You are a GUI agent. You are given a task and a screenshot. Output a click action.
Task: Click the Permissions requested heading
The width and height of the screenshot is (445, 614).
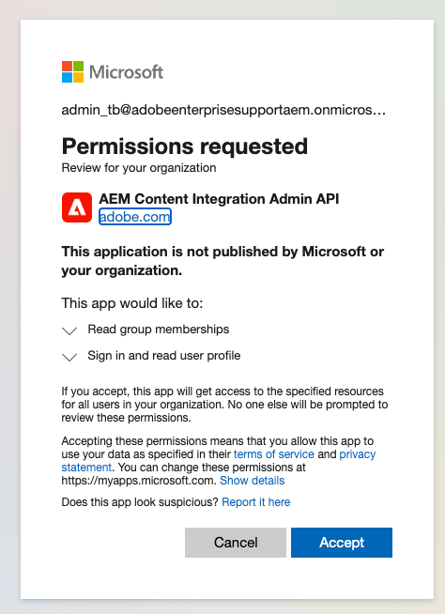[x=185, y=146]
